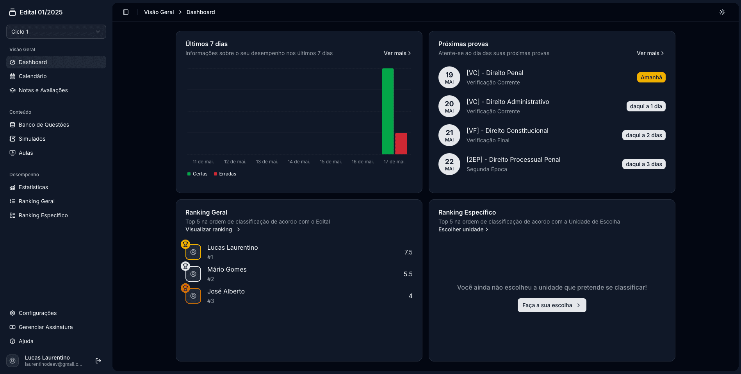Select the Simulados icon

12,139
